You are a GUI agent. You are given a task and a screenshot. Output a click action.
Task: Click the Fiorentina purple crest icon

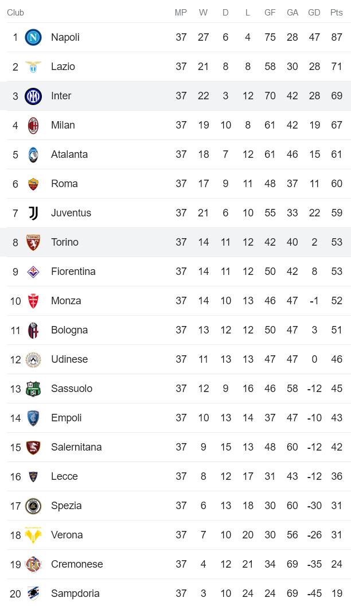tap(33, 271)
